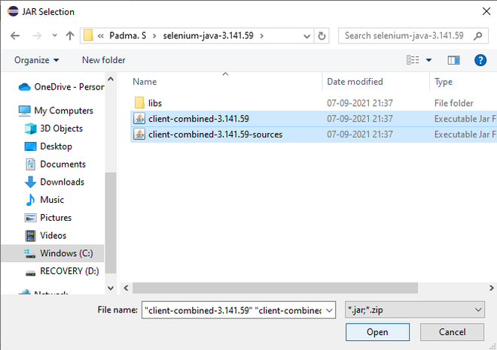Screen dimensions: 497x350
Task: Click the navigation pane scroll-down arrow
Action: coord(111,288)
